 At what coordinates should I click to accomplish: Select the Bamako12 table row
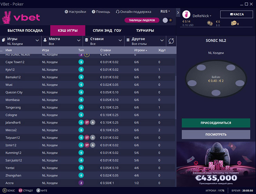(88, 77)
